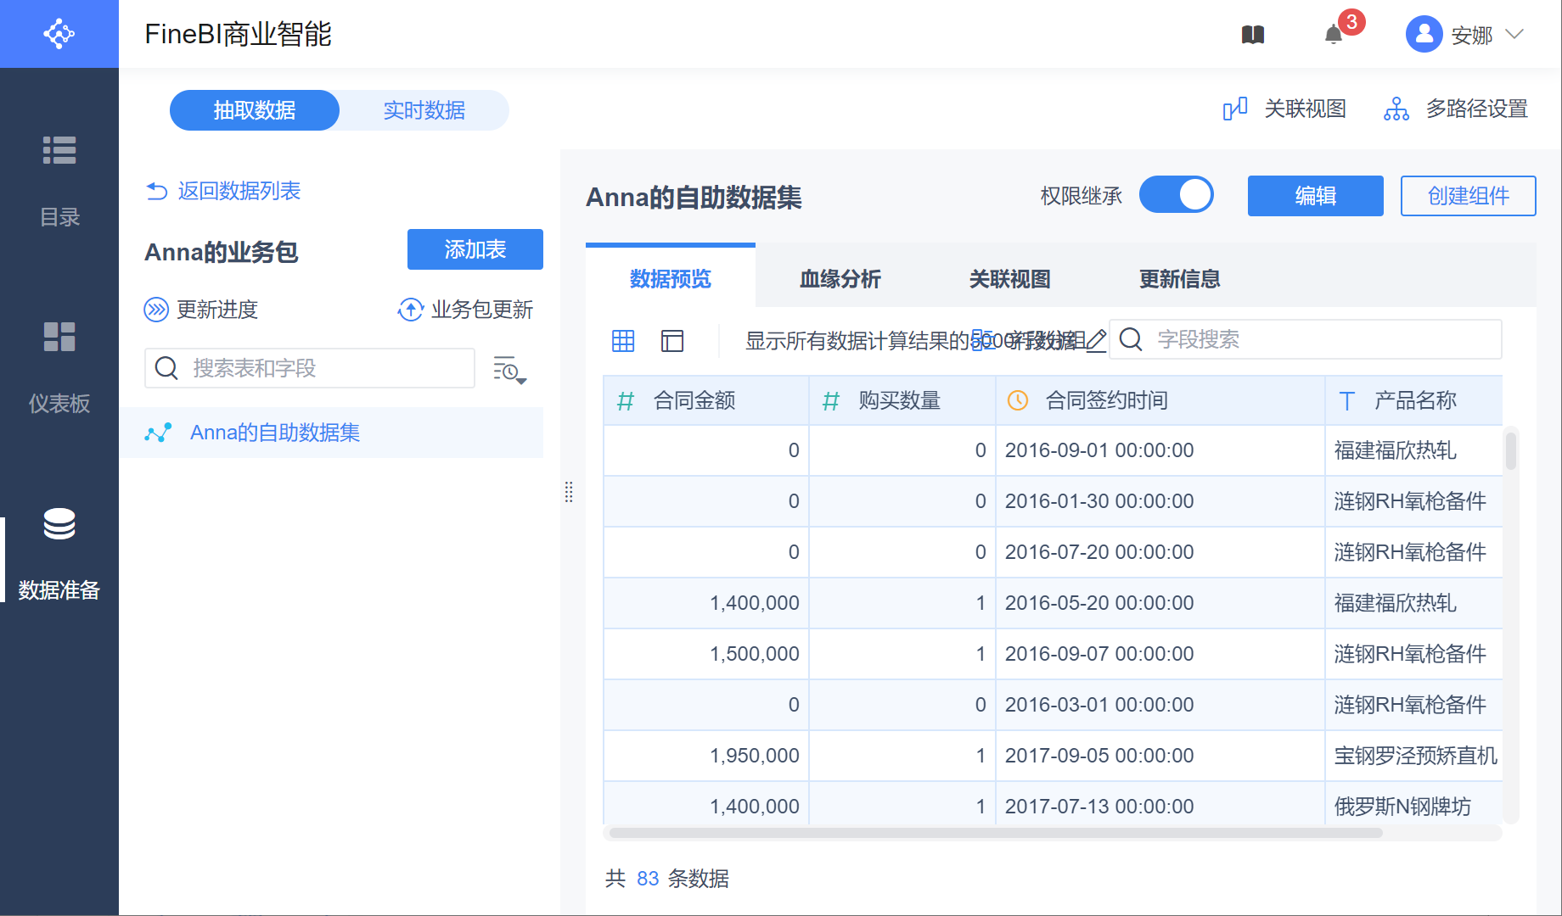Viewport: 1562px width, 916px height.
Task: Open the 目录 directory sidebar icon
Action: (59, 150)
